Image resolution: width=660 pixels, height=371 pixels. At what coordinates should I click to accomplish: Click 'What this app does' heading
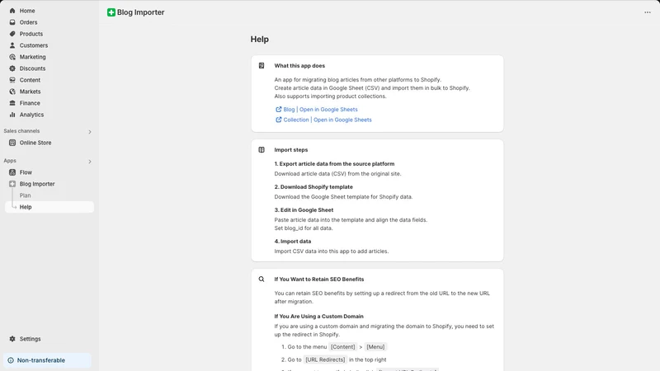pos(299,66)
